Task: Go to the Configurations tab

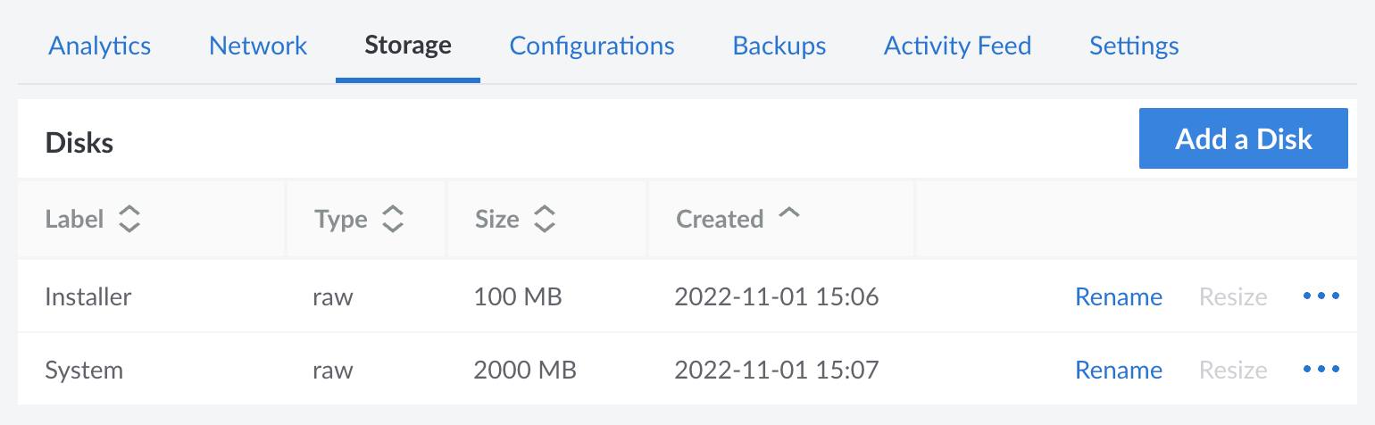Action: click(x=592, y=46)
